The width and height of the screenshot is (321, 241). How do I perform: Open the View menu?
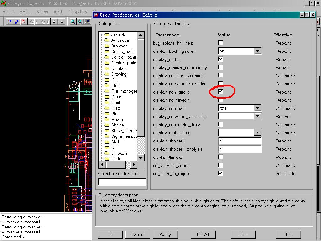pos(42,12)
